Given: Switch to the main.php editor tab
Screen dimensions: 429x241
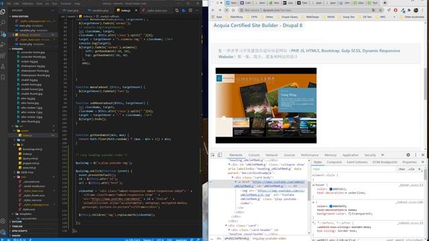Looking at the screenshot, I should (73, 11).
